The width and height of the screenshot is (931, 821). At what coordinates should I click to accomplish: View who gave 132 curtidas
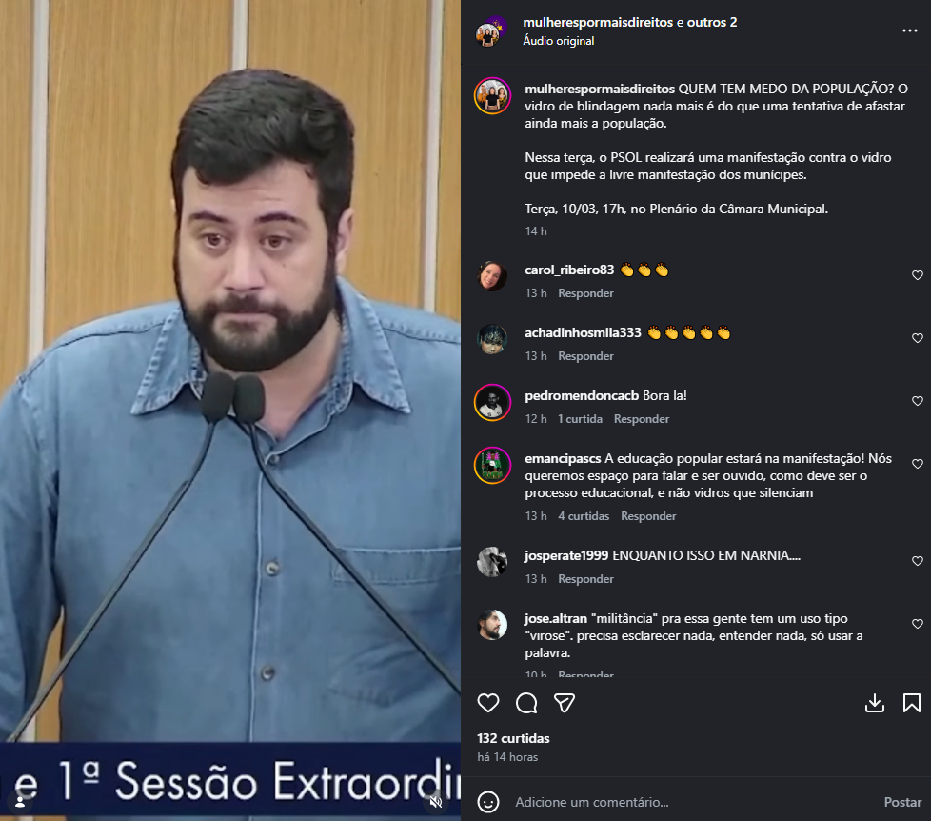click(514, 738)
